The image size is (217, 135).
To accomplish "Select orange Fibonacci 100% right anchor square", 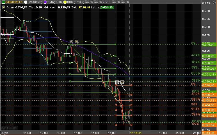I will click(131, 125).
